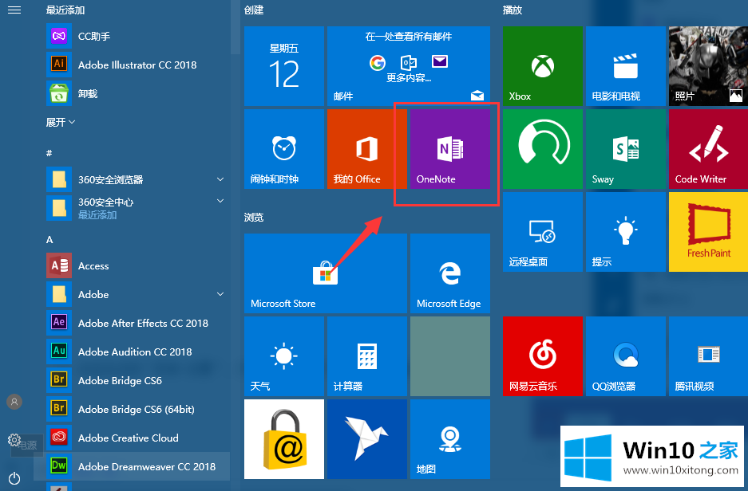Click the # alphabet index letter
The image size is (748, 491).
[49, 153]
